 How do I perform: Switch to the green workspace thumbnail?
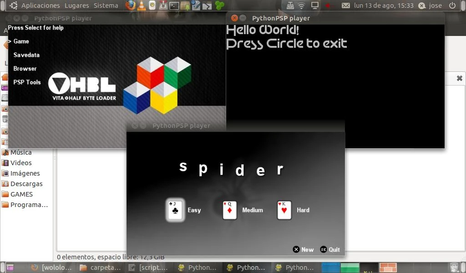(350, 268)
